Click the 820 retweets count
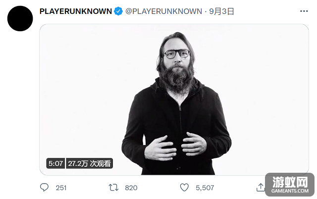Screen dimensions: 317x199 tap(131, 188)
